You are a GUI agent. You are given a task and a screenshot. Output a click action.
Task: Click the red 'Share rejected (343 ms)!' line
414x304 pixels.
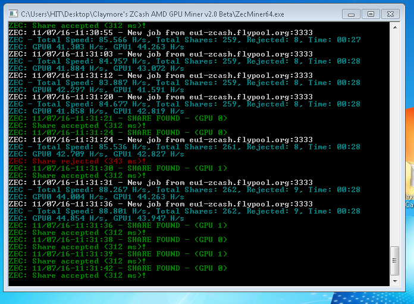77,161
